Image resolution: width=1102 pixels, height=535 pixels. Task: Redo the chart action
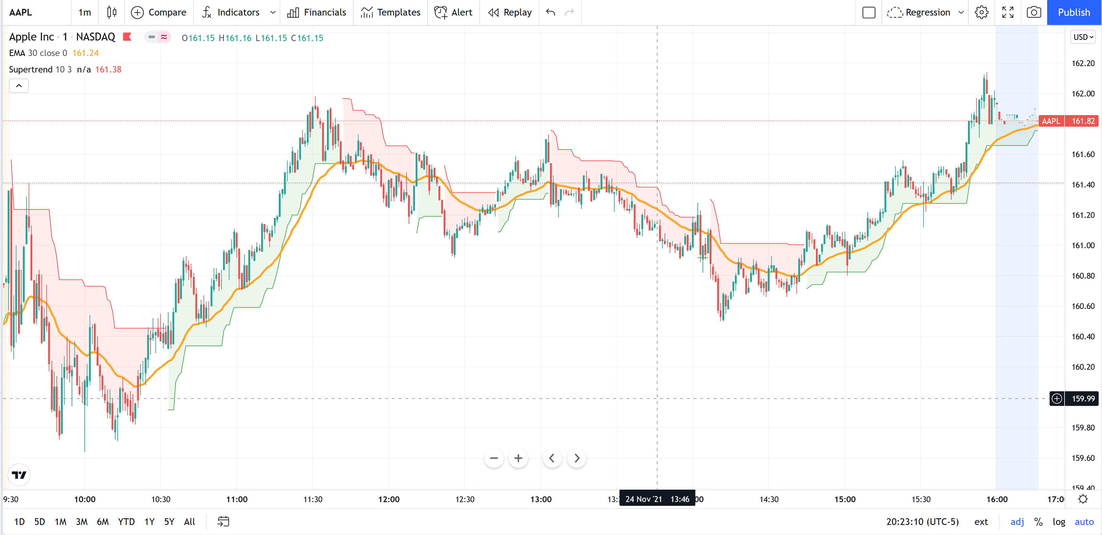569,12
